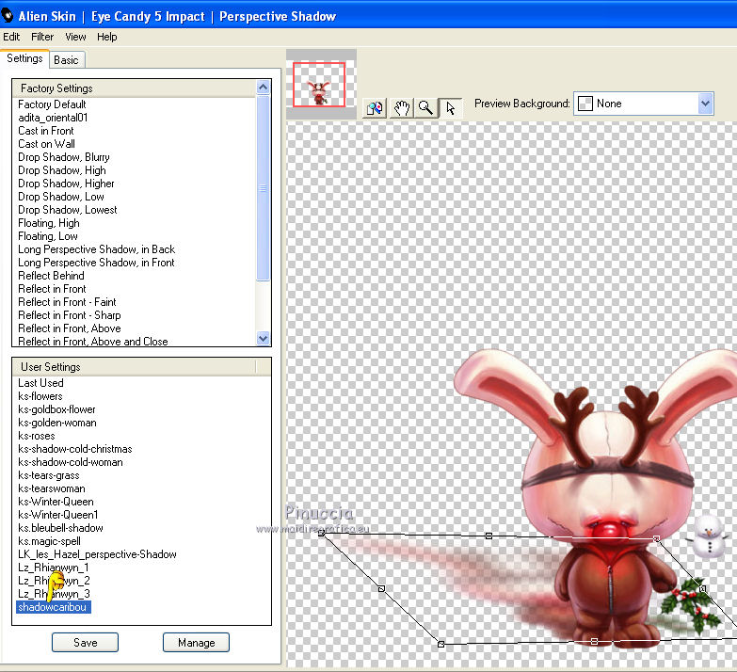The image size is (737, 672).
Task: Click the Manage button
Action: coord(196,643)
